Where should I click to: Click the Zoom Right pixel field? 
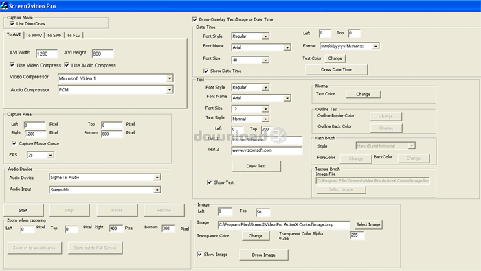pos(116,228)
